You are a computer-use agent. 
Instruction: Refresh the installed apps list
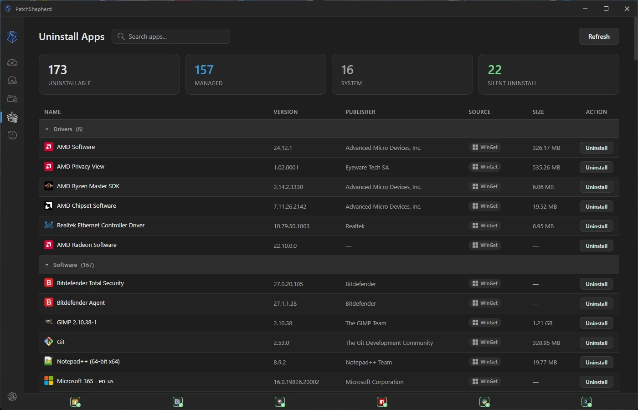[599, 36]
